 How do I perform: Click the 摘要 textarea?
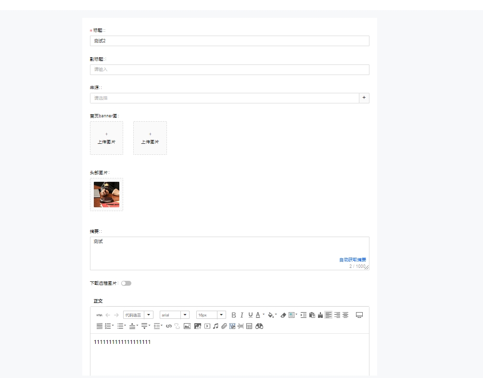[229, 253]
